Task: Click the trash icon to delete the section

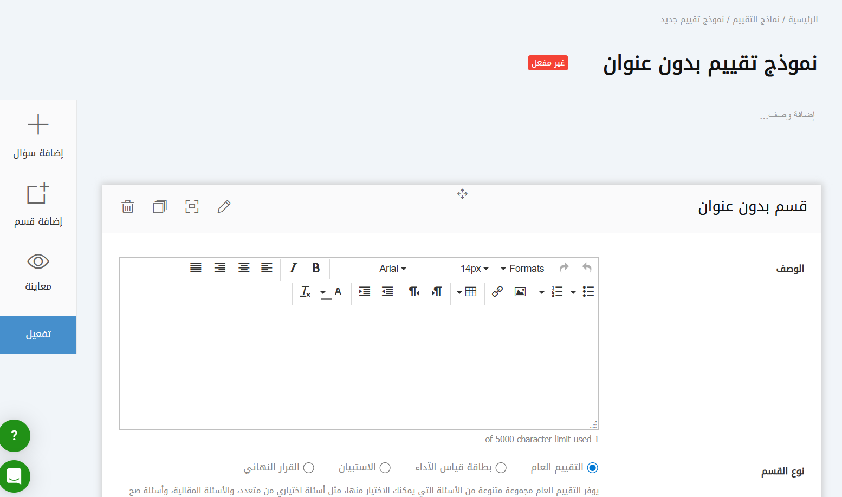Action: tap(128, 206)
